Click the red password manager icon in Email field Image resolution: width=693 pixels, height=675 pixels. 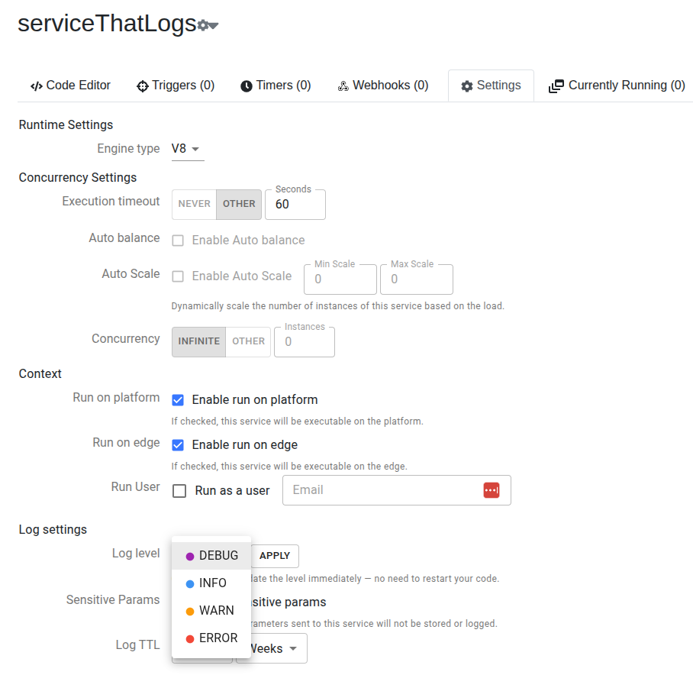[491, 490]
